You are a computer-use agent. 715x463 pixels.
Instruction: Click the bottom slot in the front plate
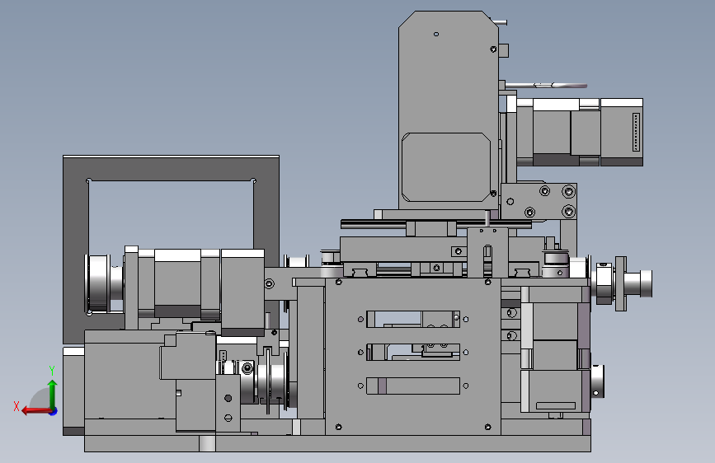pos(413,386)
